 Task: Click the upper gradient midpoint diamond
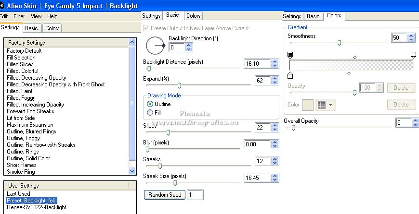(354, 57)
